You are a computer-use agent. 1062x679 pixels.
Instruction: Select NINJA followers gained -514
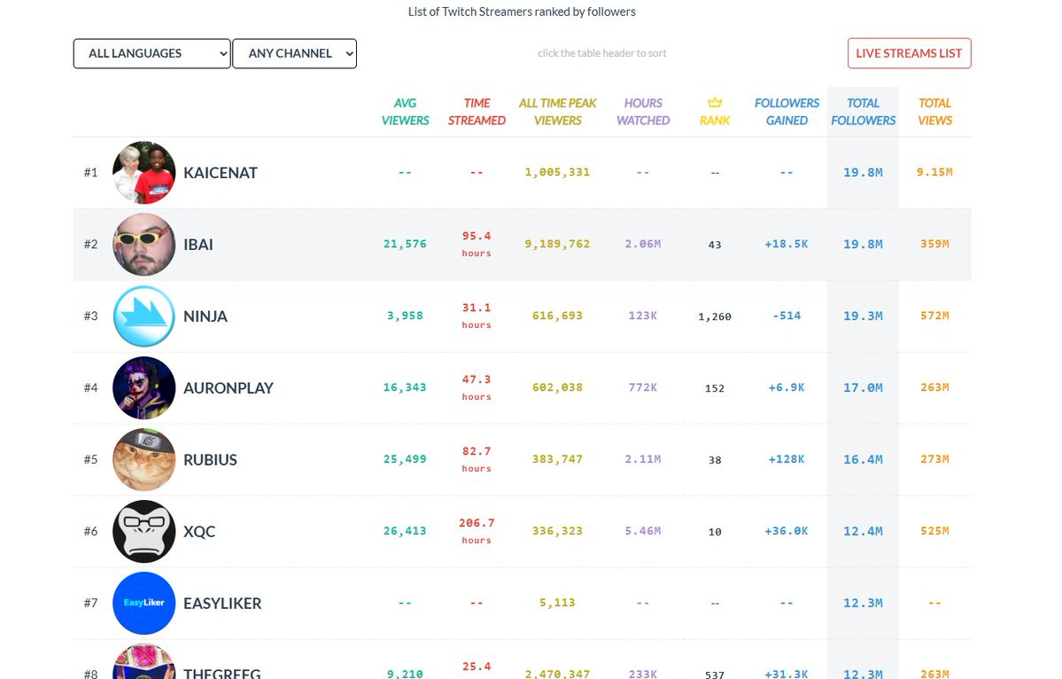point(787,316)
